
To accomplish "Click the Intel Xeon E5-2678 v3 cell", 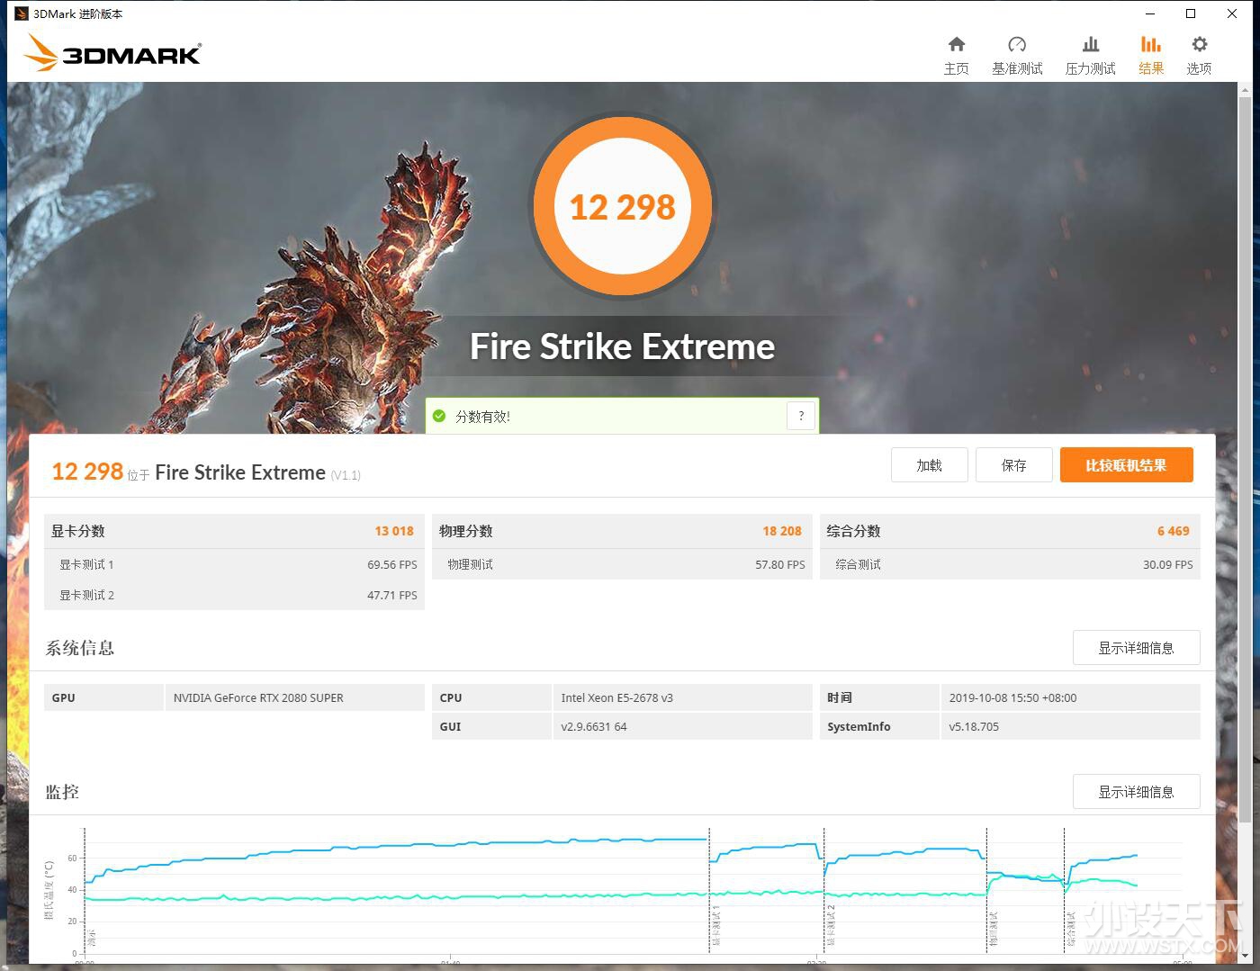I will [682, 697].
